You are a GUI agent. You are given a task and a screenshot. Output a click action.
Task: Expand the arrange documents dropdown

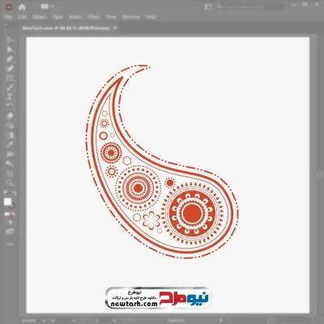point(48,6)
